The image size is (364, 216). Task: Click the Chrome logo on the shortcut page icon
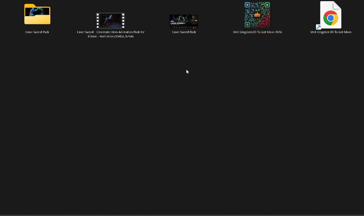tap(331, 18)
